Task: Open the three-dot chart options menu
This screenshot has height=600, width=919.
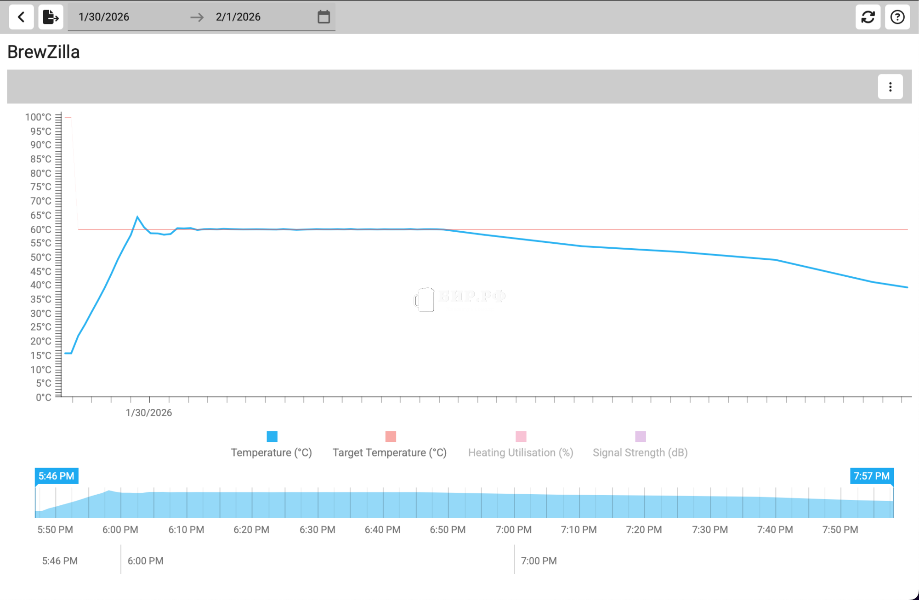Action: 890,87
